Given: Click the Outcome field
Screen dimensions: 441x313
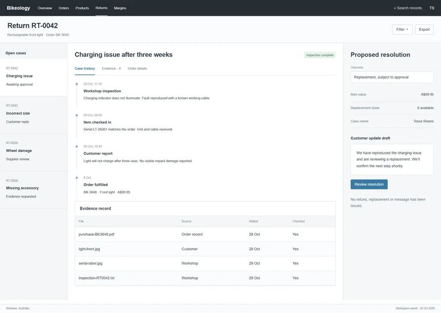Looking at the screenshot, I should click(392, 77).
